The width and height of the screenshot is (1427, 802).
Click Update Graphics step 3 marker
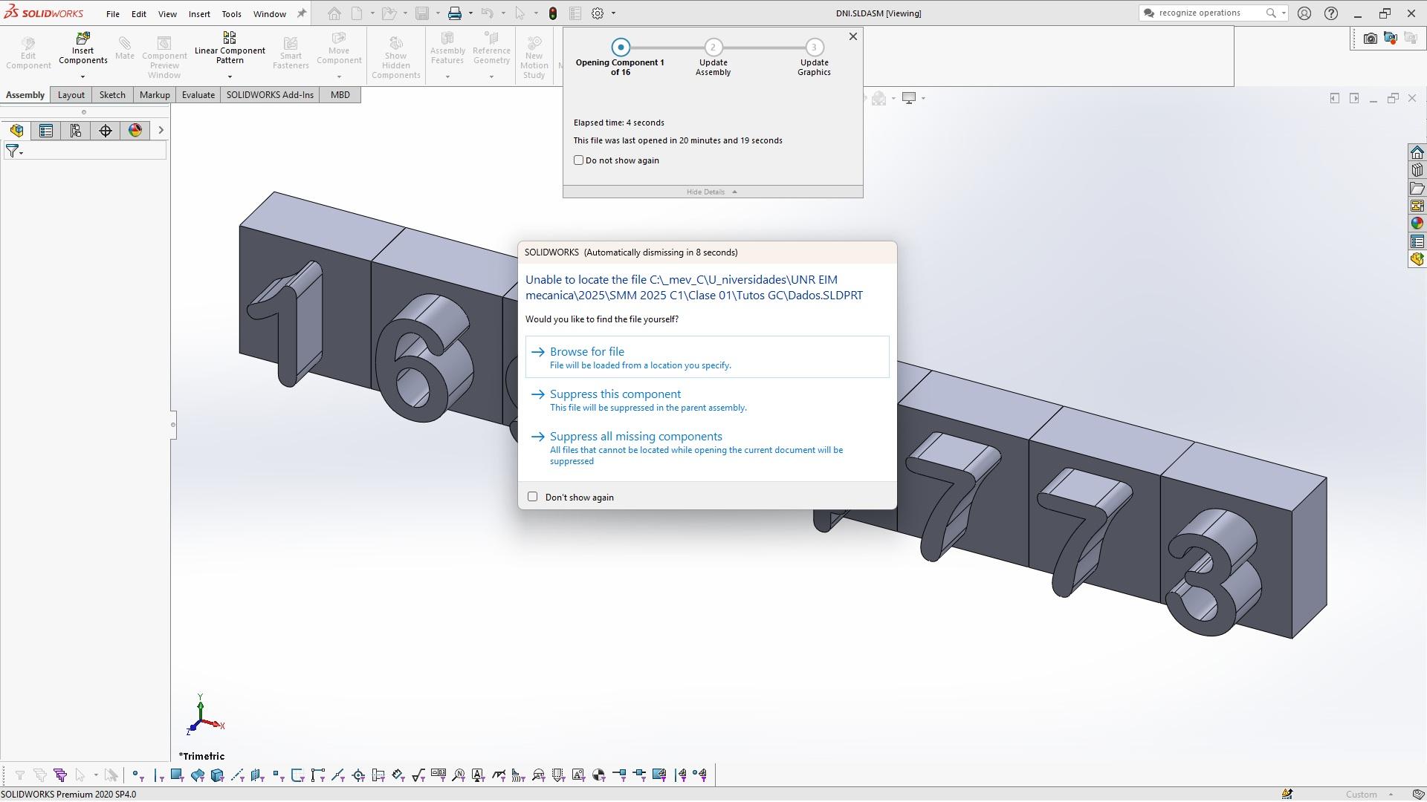pyautogui.click(x=814, y=48)
